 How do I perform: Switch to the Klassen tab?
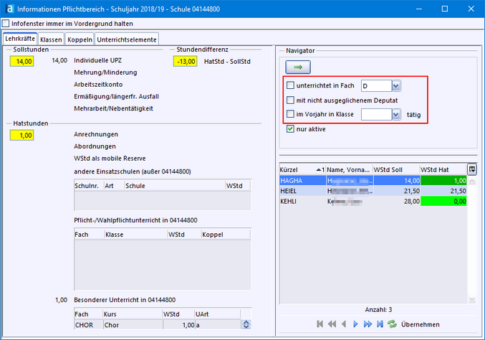click(51, 39)
